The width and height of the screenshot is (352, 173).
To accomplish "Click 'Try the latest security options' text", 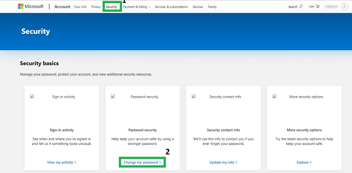I will pyautogui.click(x=304, y=141).
